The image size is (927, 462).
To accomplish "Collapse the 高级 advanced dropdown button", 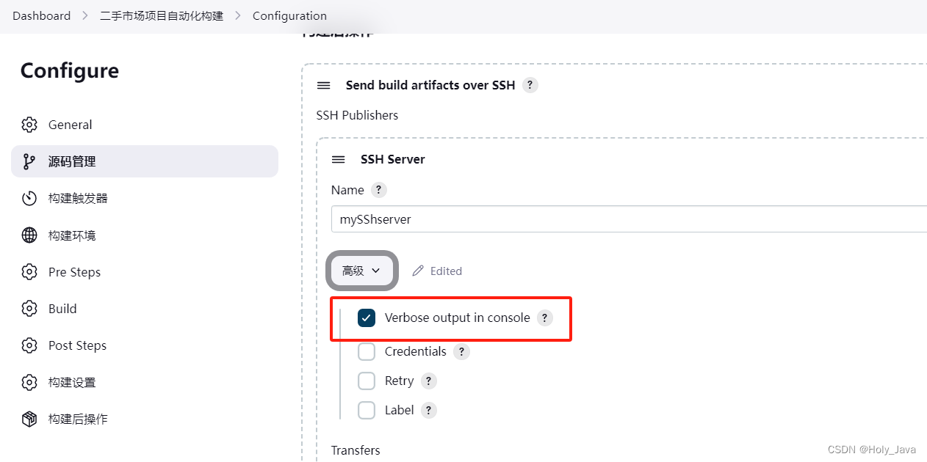I will pos(361,271).
